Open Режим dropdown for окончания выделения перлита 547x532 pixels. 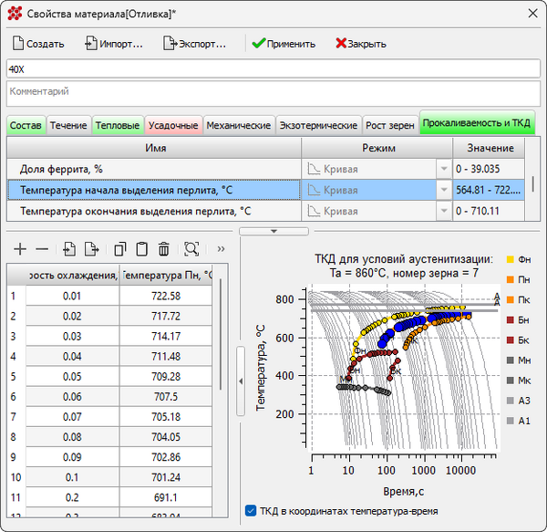(444, 211)
